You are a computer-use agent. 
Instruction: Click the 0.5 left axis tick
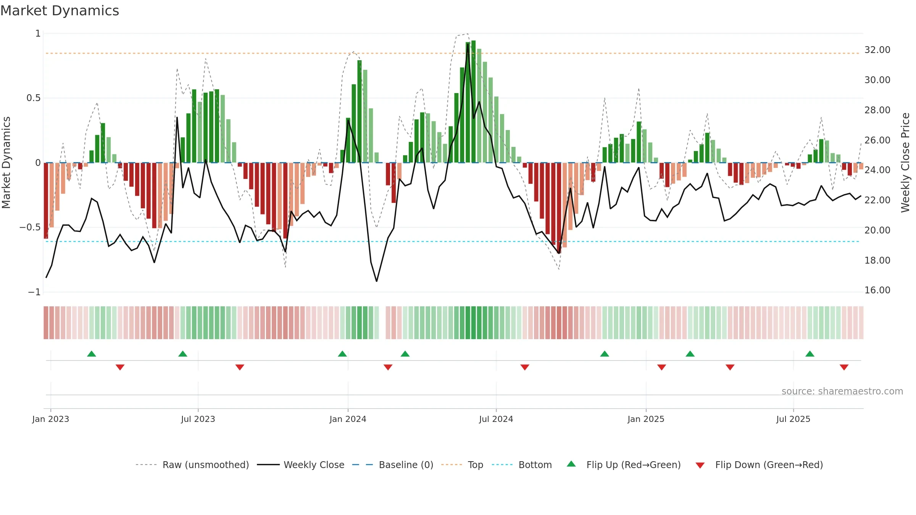coord(34,98)
